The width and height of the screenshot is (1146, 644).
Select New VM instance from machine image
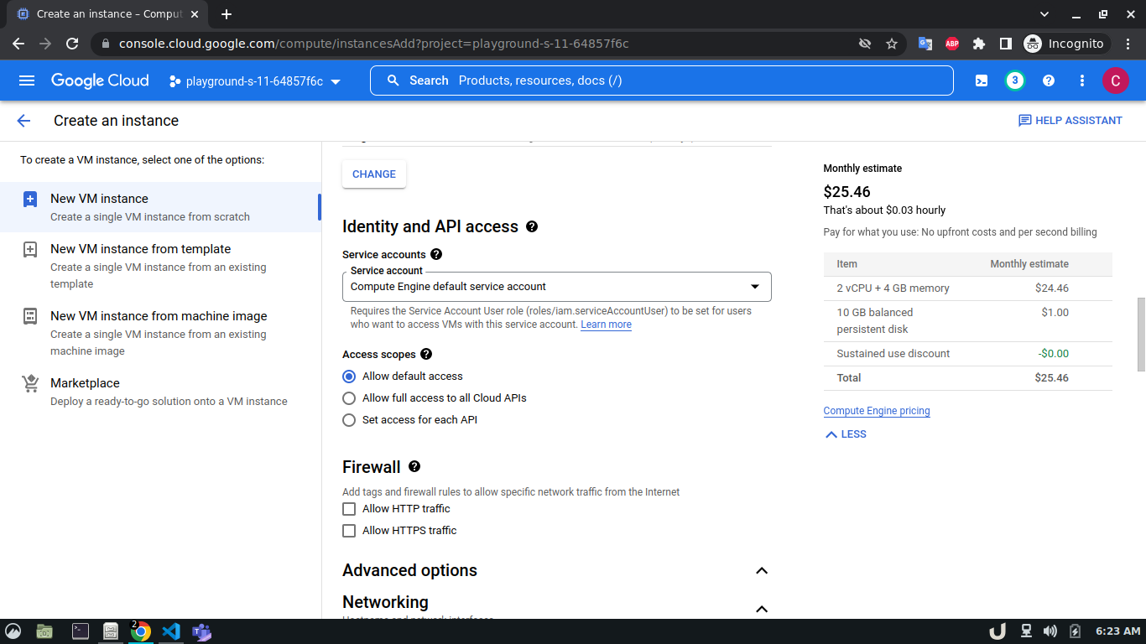(x=159, y=333)
